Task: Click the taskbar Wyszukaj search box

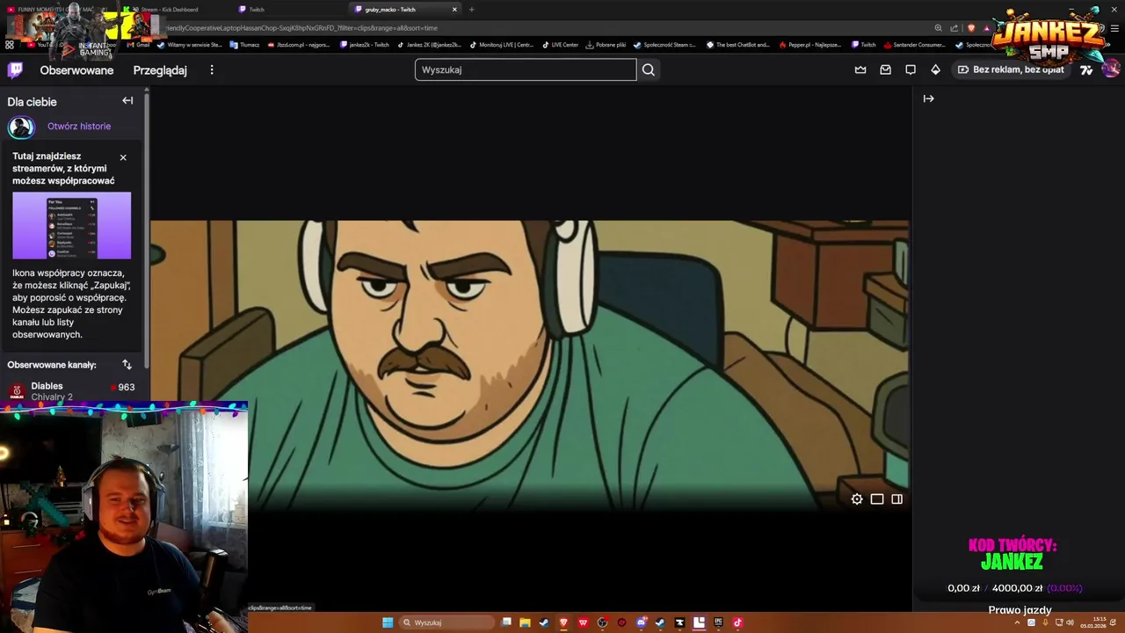Action: 447,622
